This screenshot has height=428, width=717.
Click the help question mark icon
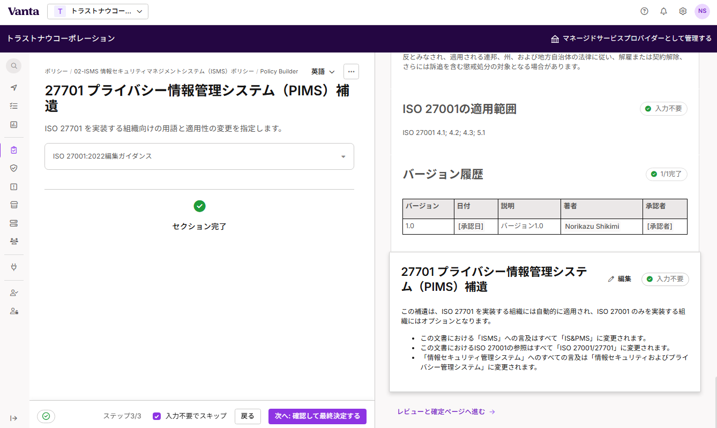click(645, 11)
